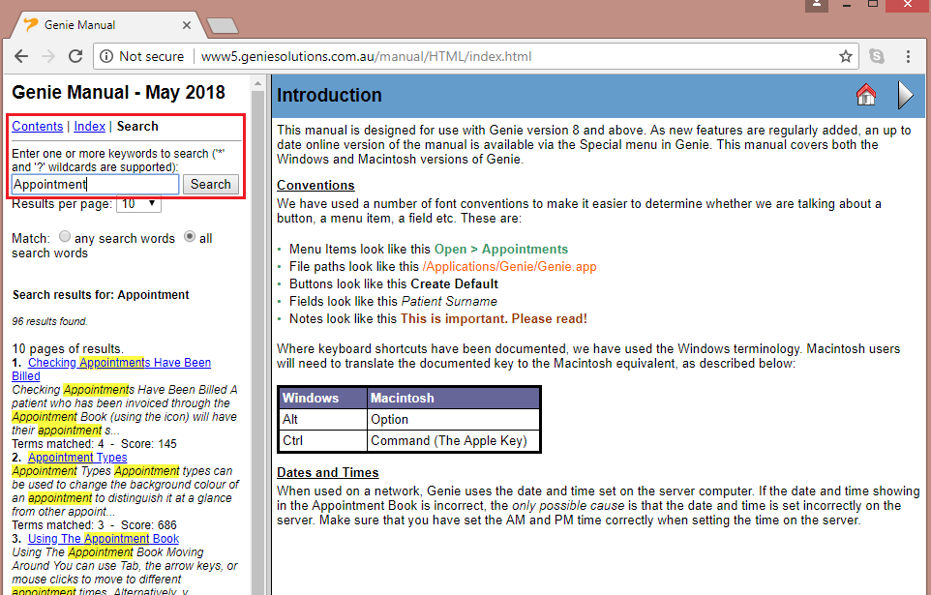This screenshot has height=595, width=931.
Task: Switch to the Contents tab link
Action: 38,126
